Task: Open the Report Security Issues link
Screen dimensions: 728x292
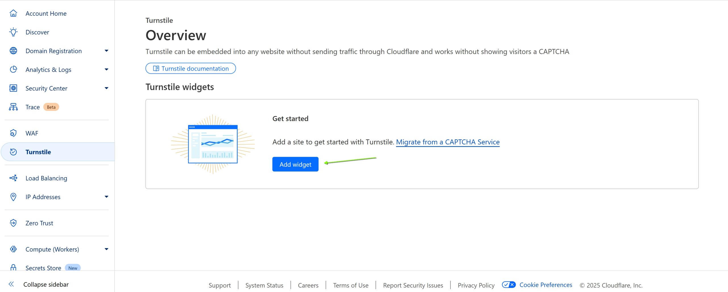Action: [413, 285]
